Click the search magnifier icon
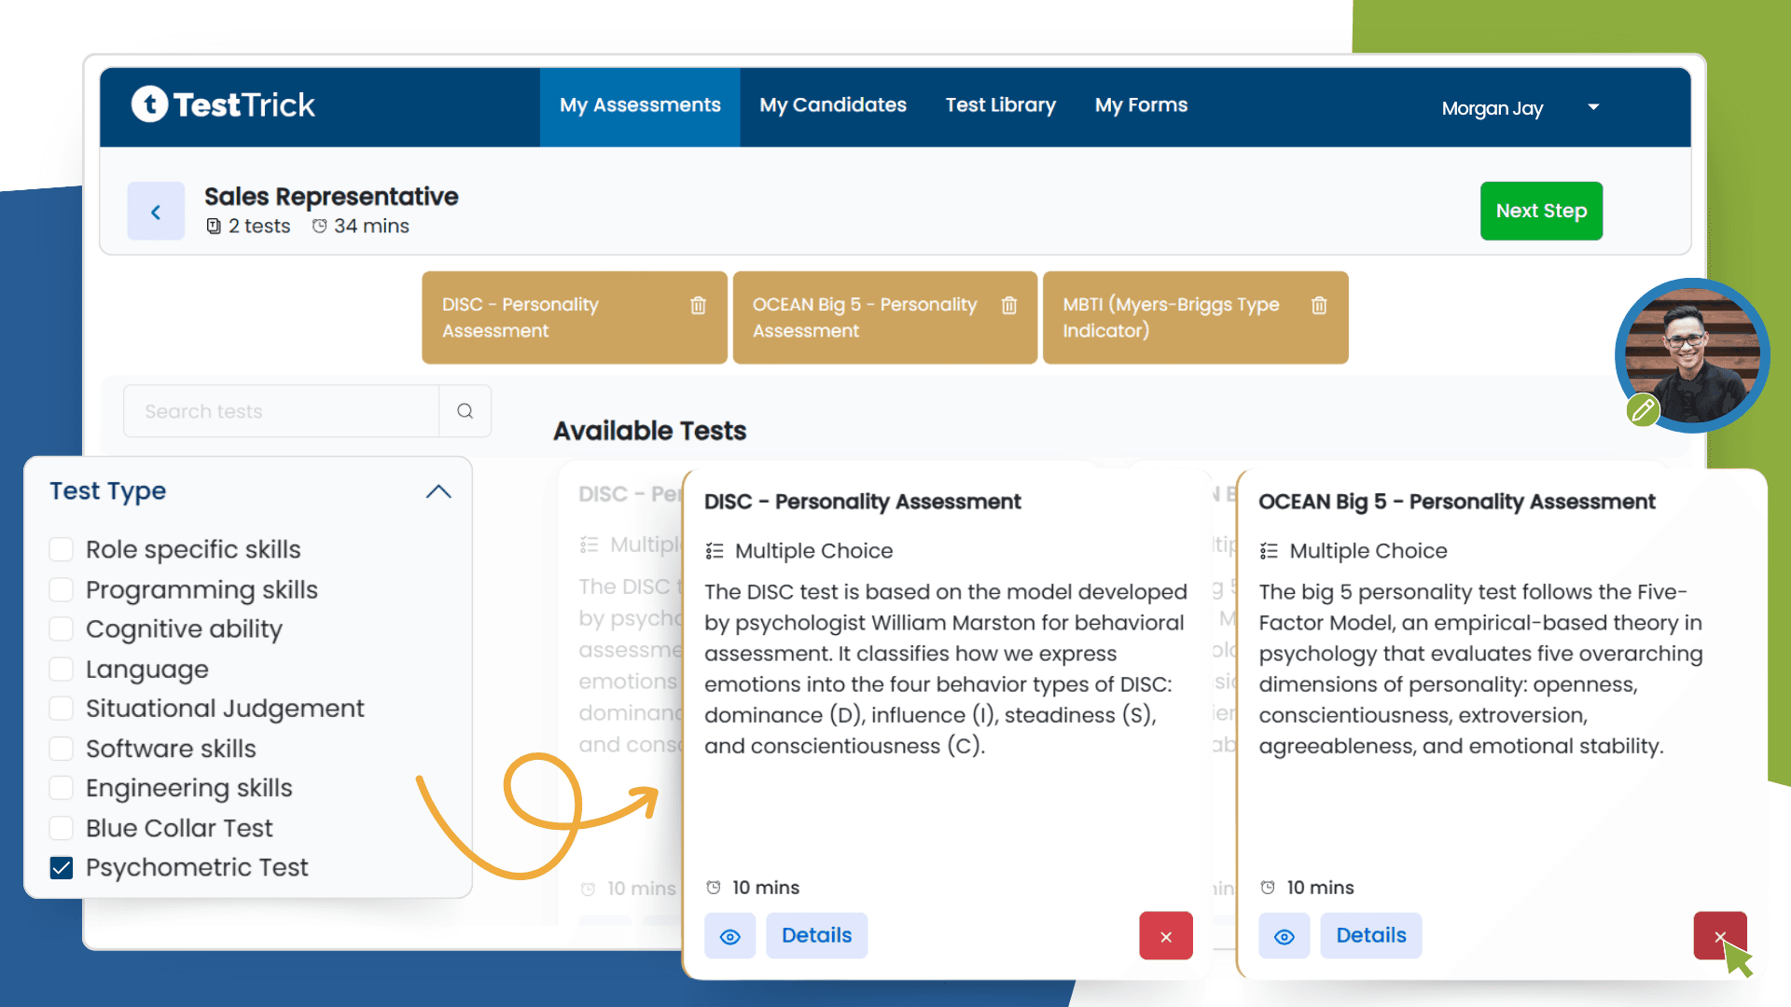This screenshot has height=1007, width=1791. (465, 410)
